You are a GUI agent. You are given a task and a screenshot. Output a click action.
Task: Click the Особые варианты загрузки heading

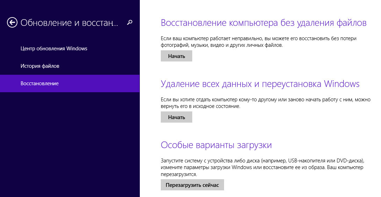coord(216,145)
